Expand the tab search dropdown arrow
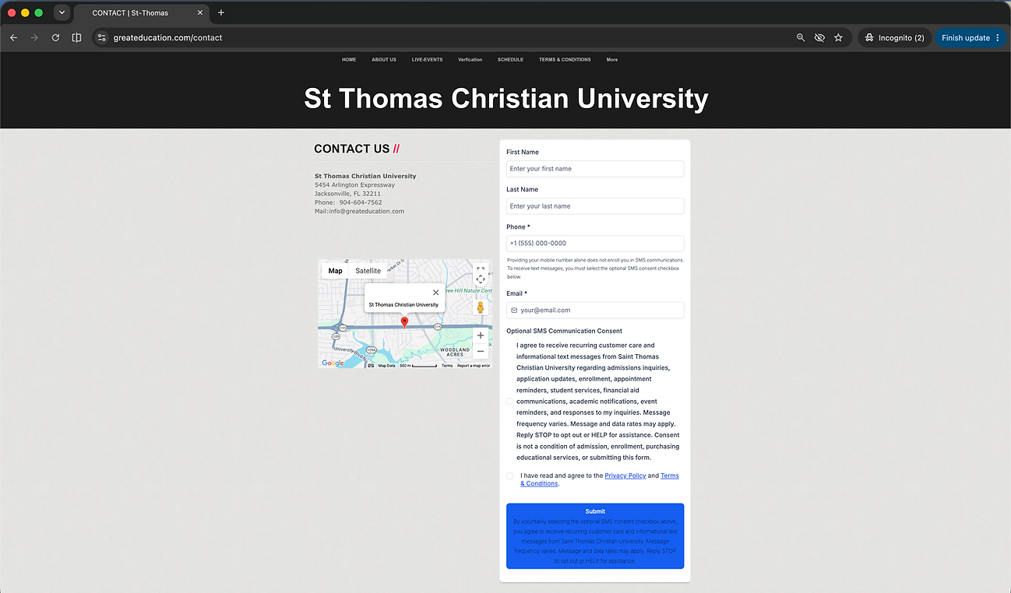Screen dimensions: 1011x593 point(62,12)
